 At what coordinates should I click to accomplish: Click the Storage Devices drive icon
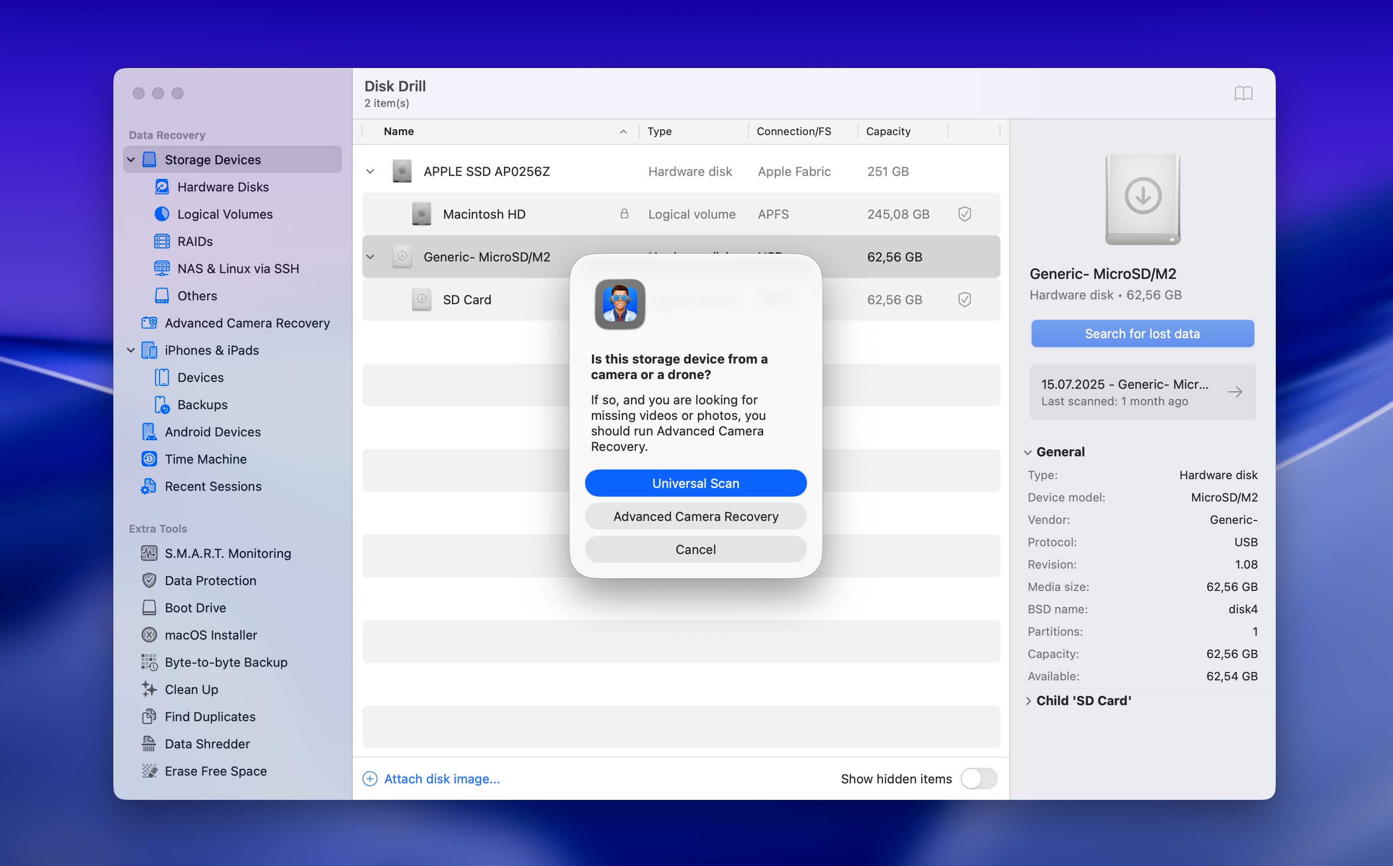pyautogui.click(x=149, y=159)
